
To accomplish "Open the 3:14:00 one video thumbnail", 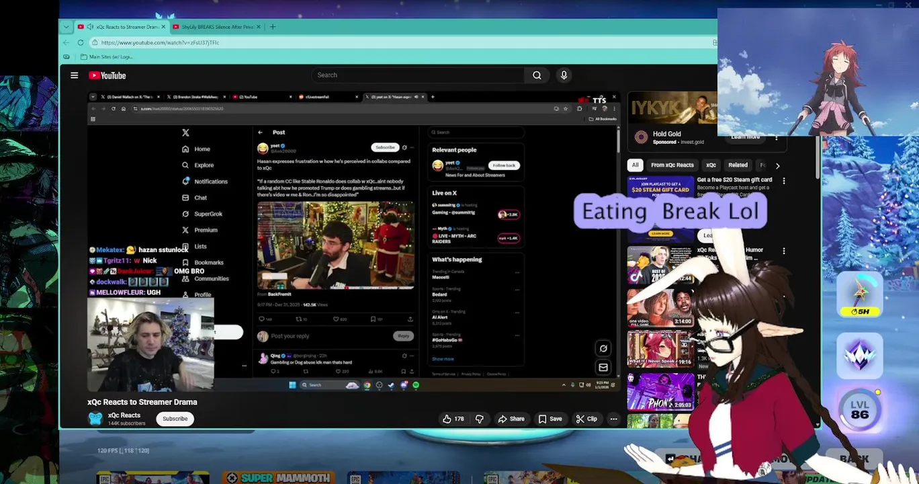I will point(660,307).
